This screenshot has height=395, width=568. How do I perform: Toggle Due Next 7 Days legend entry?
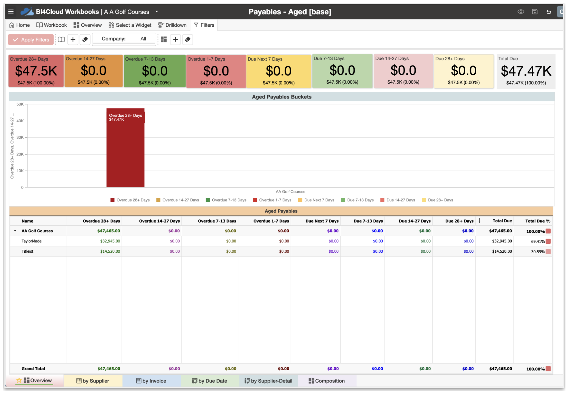316,200
